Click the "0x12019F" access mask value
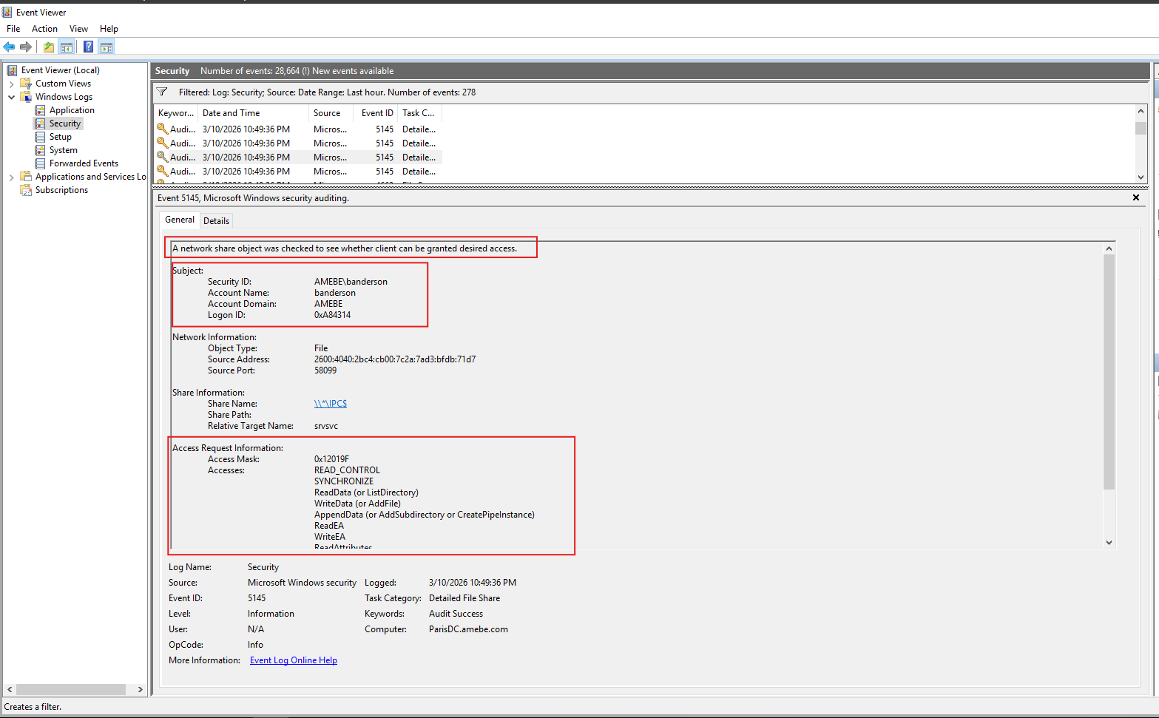 [x=331, y=459]
